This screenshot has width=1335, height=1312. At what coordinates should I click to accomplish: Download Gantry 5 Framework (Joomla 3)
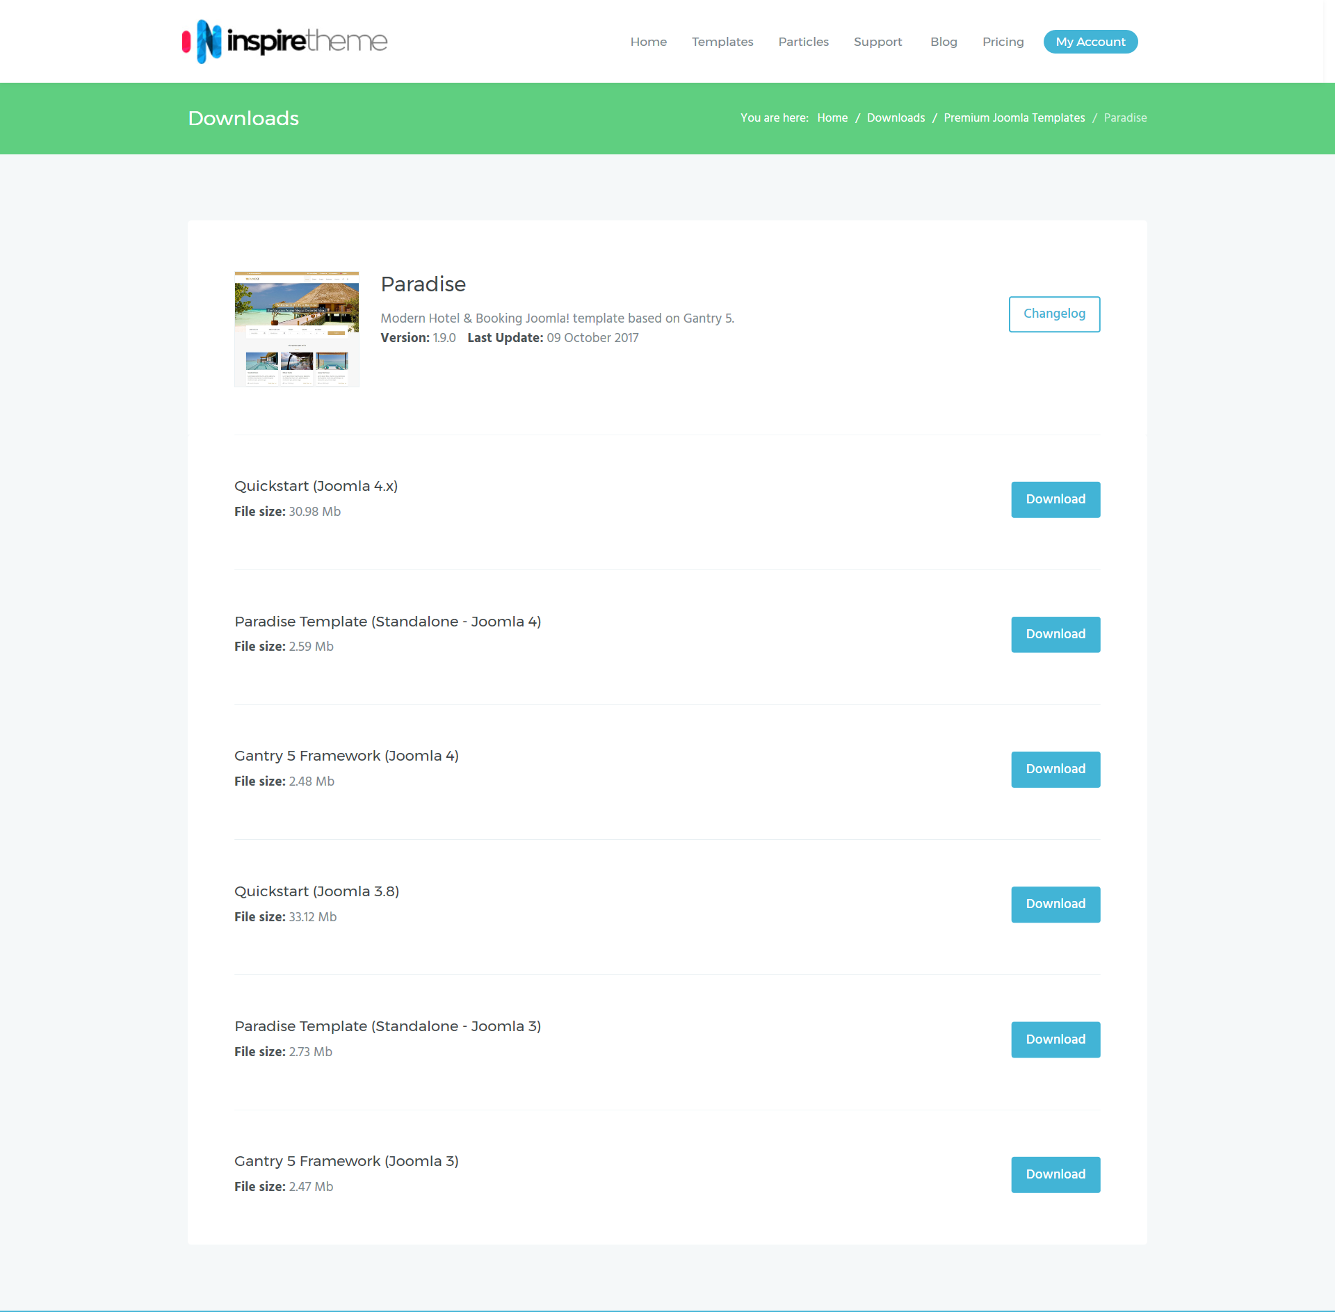(x=1055, y=1174)
